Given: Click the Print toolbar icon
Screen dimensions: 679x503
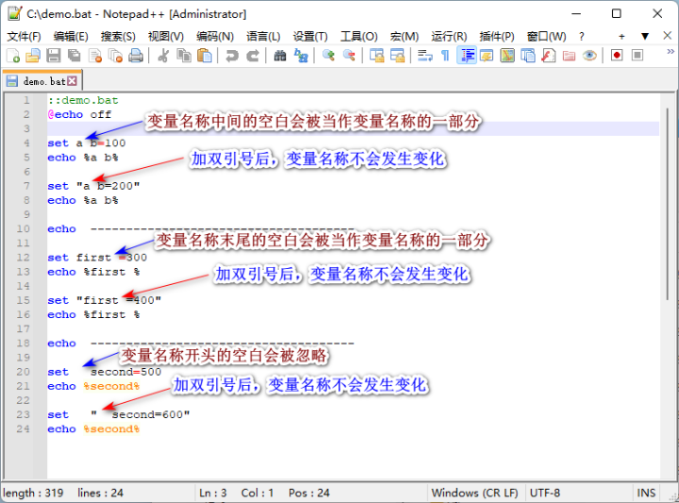Looking at the screenshot, I should (136, 56).
